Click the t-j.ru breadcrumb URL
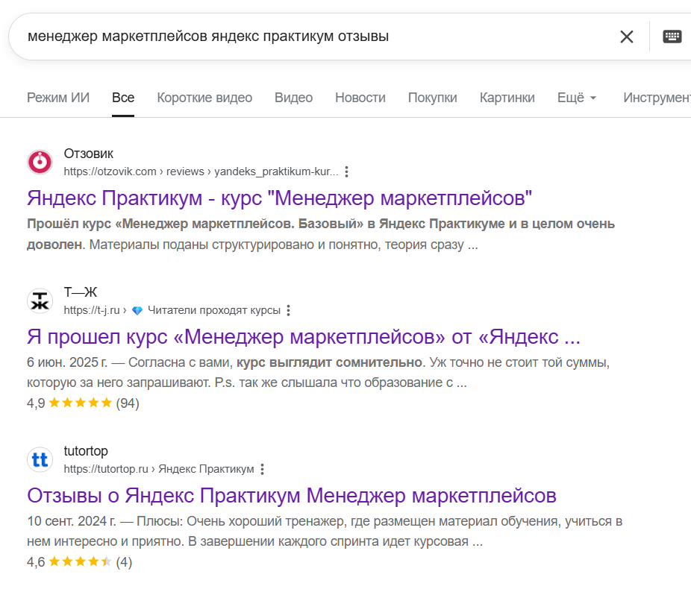This screenshot has height=592, width=691. (x=172, y=310)
